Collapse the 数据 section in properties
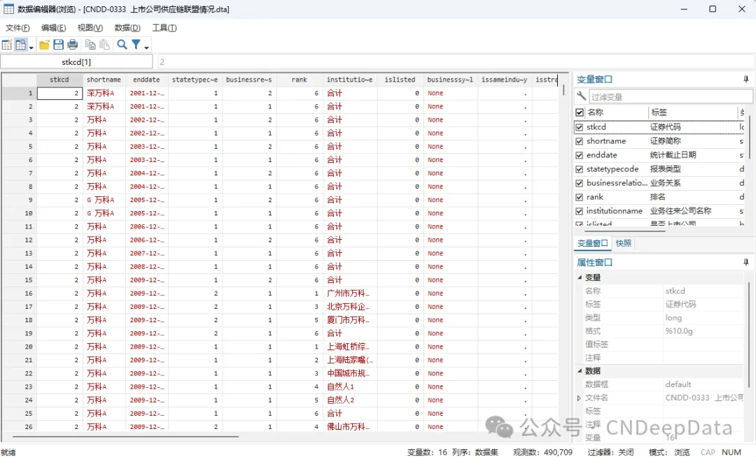This screenshot has height=457, width=756. pyautogui.click(x=580, y=371)
